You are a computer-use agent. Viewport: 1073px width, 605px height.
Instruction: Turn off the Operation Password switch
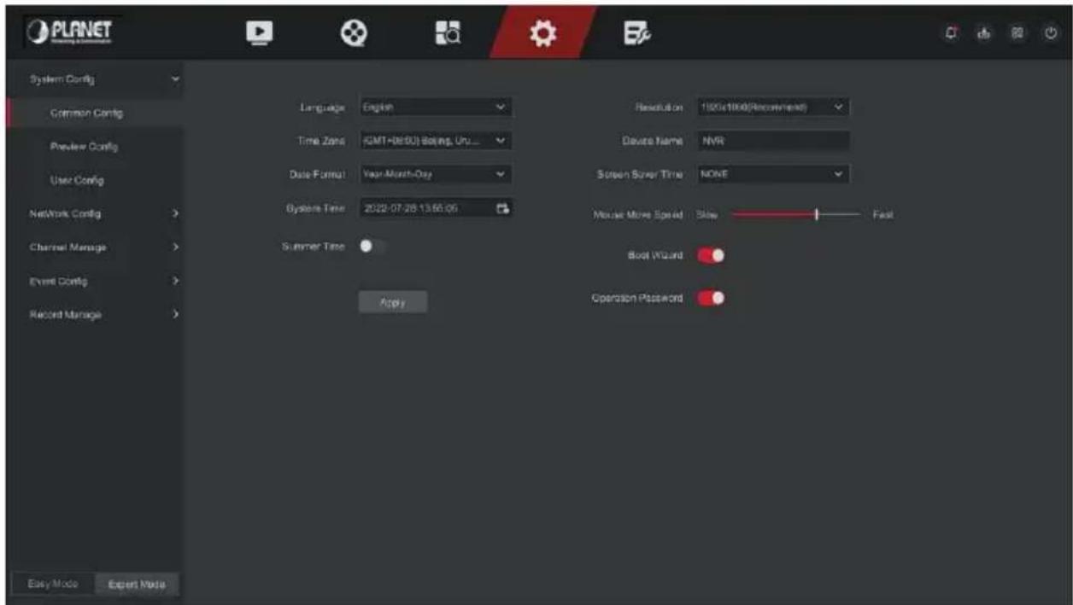(x=712, y=298)
